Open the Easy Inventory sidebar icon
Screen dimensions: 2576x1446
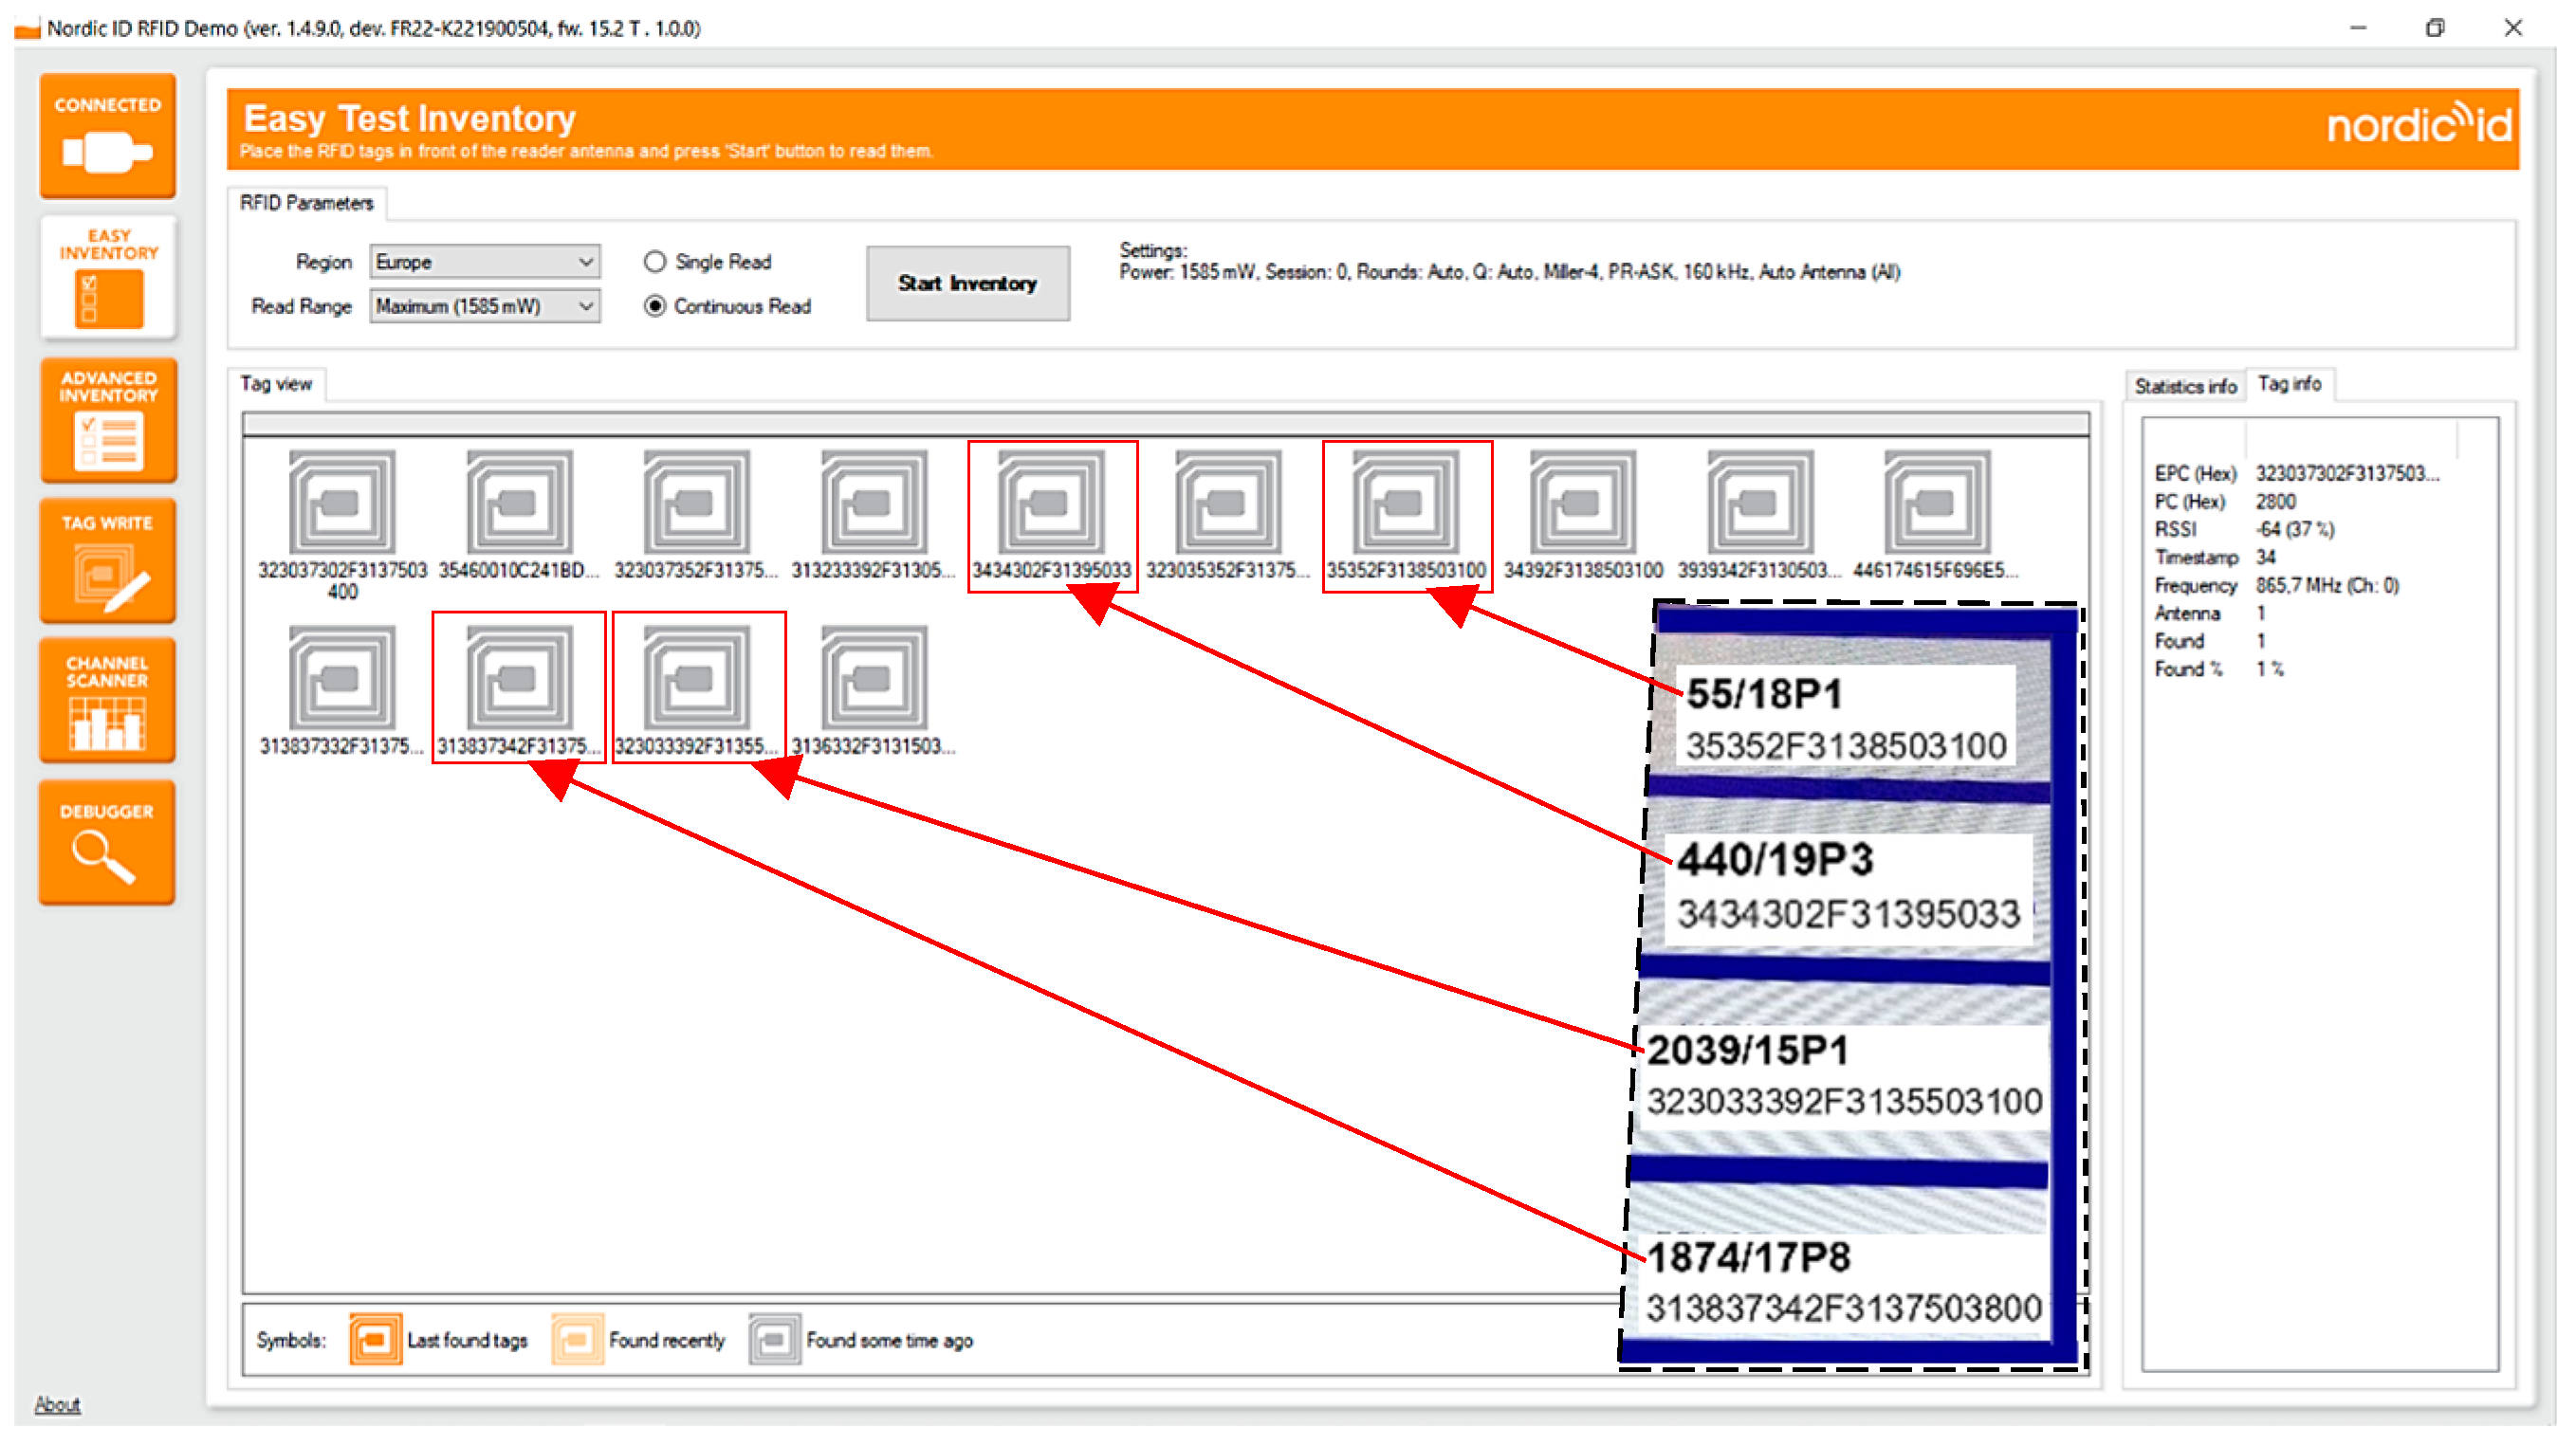click(x=108, y=277)
